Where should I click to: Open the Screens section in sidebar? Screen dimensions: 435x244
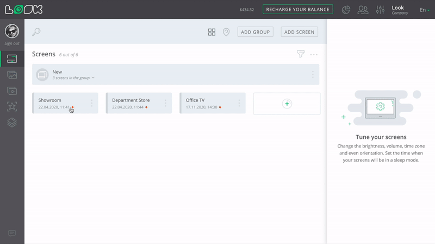pos(12,59)
